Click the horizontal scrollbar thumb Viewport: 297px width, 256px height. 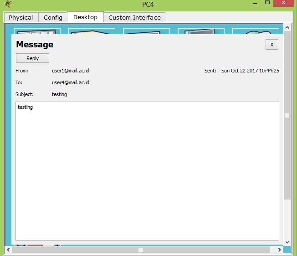141,250
